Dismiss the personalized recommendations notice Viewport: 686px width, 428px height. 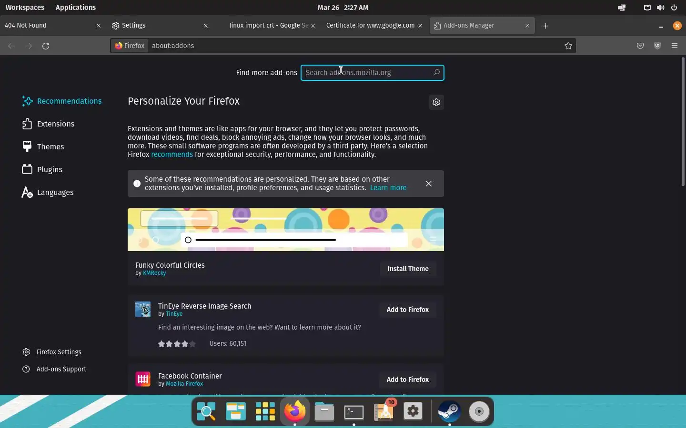click(x=429, y=184)
